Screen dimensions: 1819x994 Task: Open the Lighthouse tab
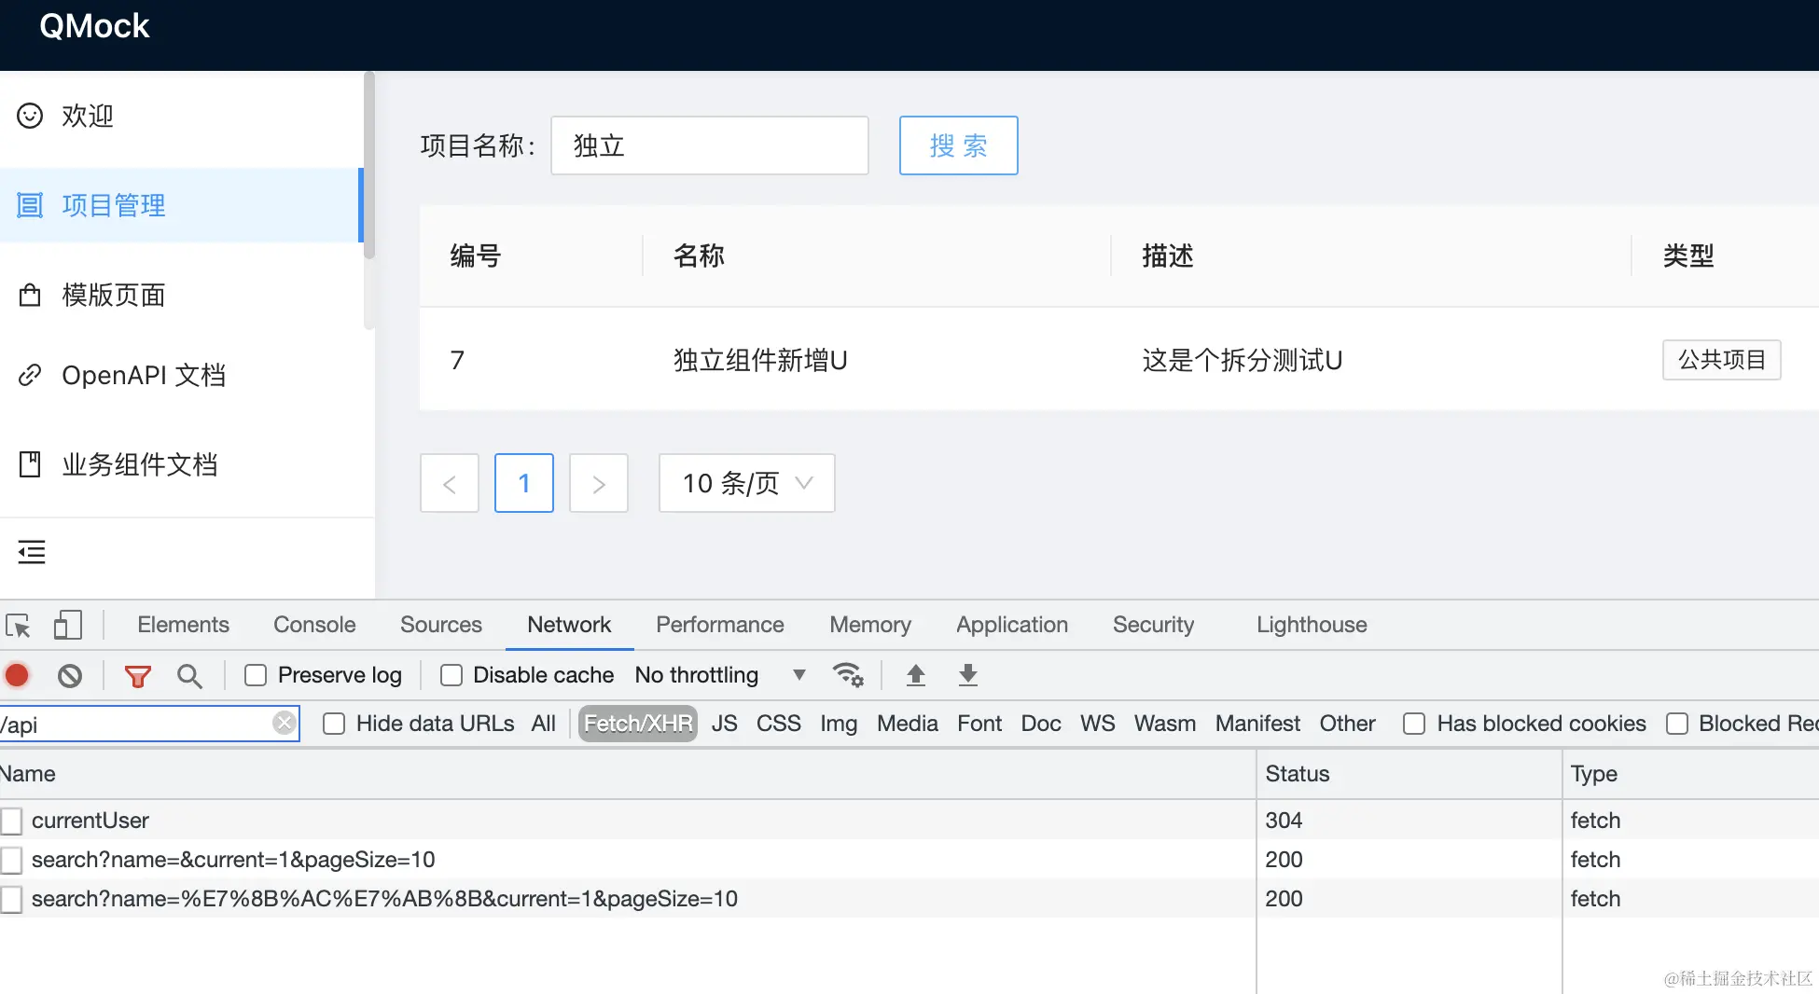(1312, 625)
